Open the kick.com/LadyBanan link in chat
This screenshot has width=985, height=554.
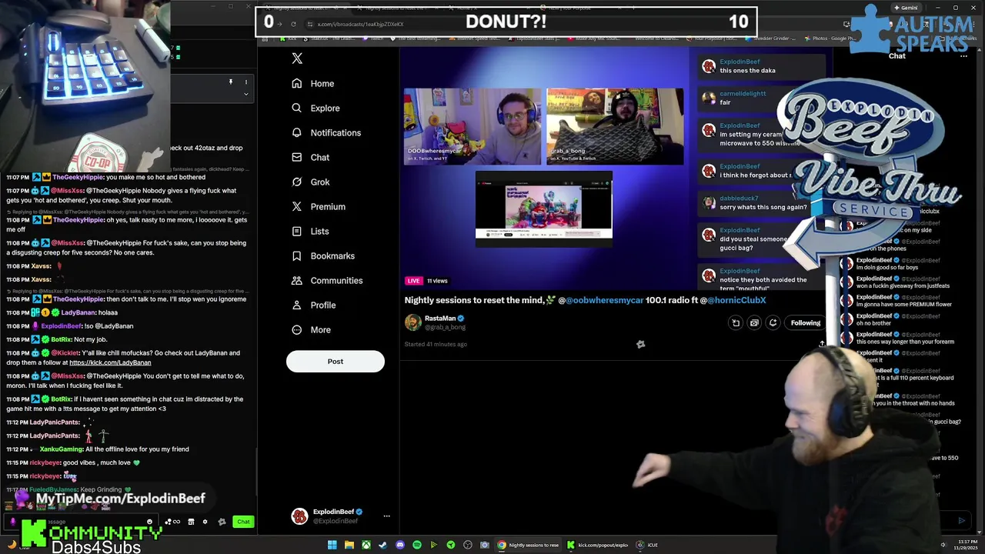110,362
